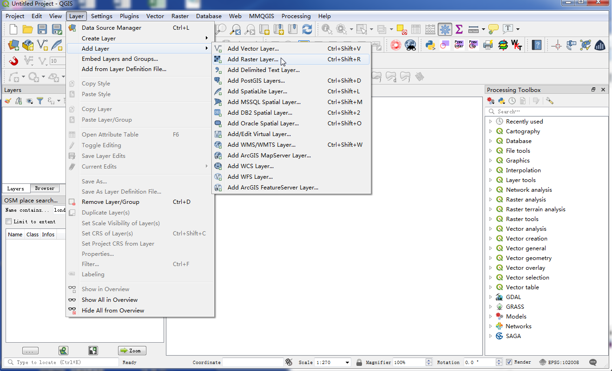This screenshot has height=371, width=612.
Task: Open the MMQGIS menu
Action: [261, 16]
